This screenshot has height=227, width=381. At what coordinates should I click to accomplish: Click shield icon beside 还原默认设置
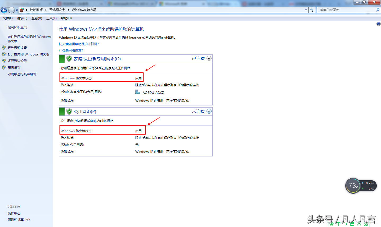4,61
